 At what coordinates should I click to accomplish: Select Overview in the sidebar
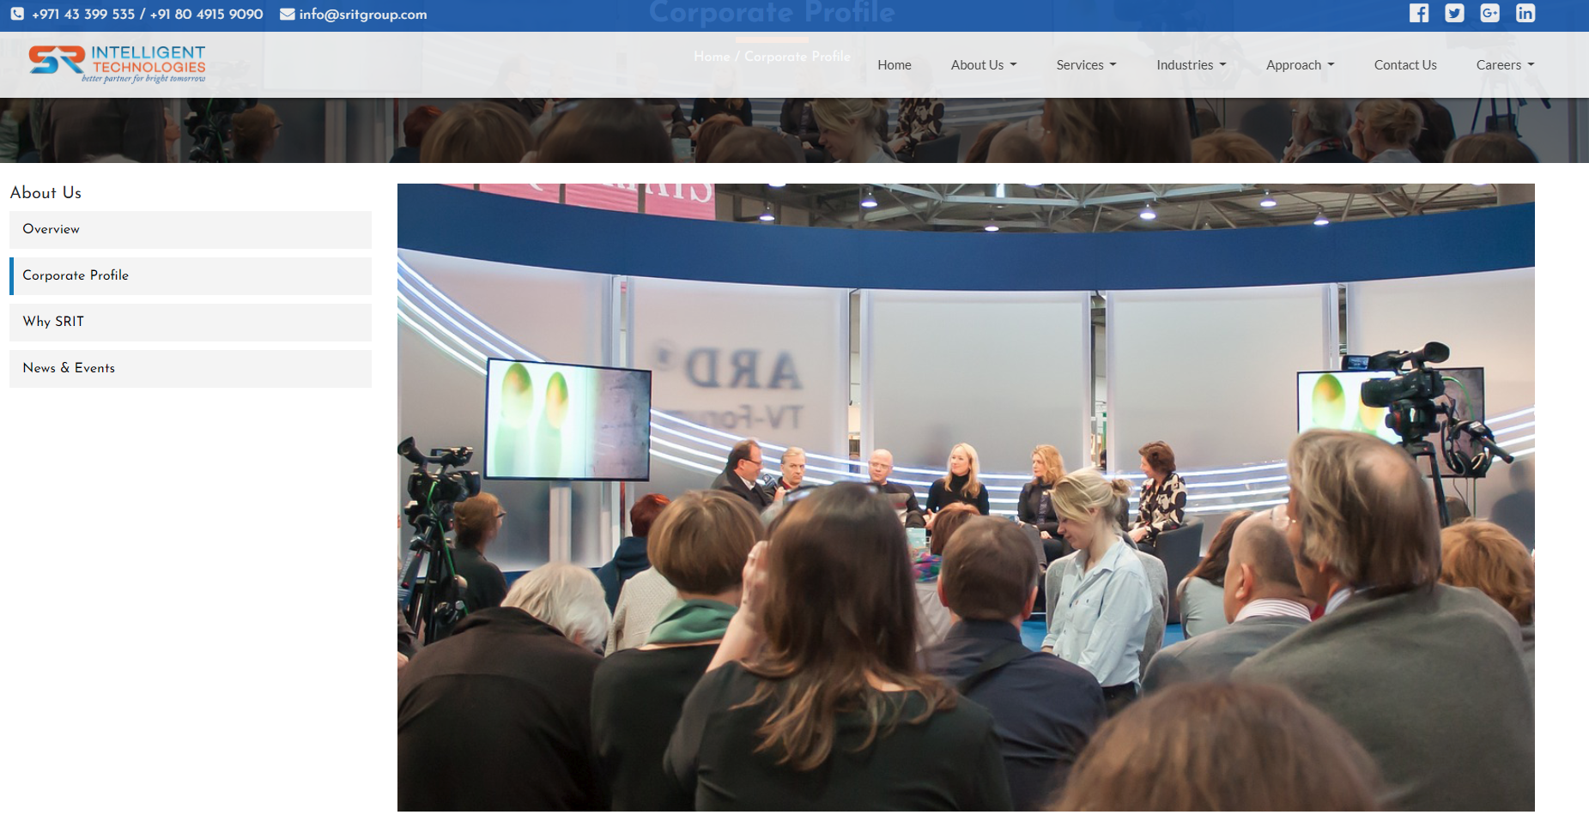tap(191, 229)
